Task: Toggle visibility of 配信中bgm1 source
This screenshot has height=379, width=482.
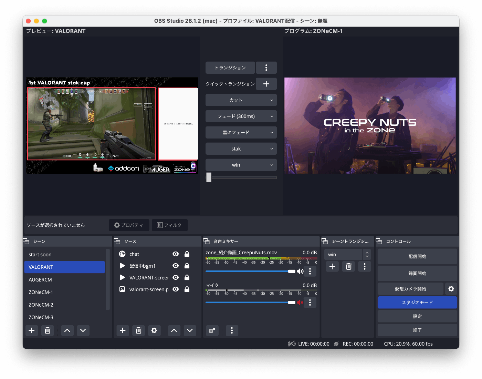Action: tap(176, 266)
